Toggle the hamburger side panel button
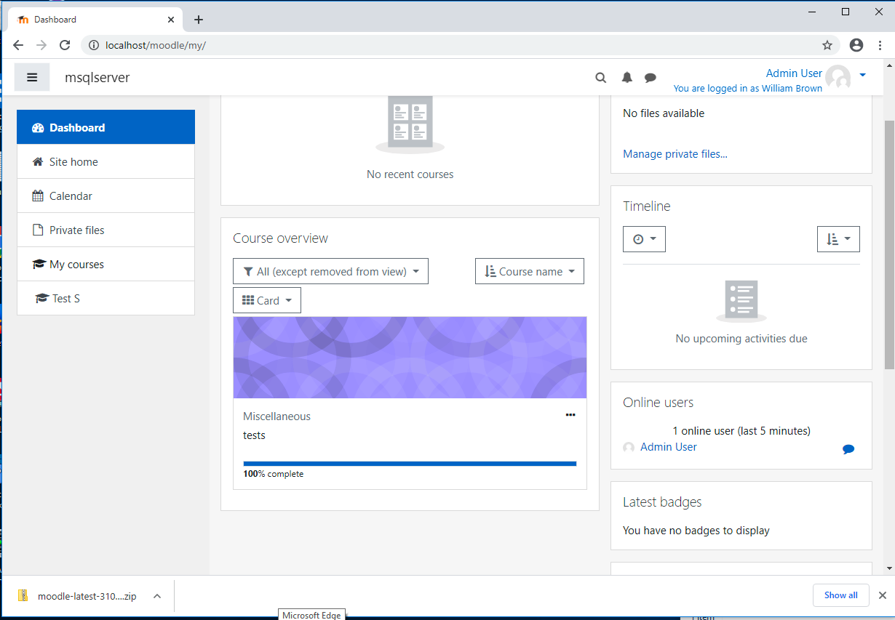This screenshot has width=895, height=620. [x=32, y=77]
